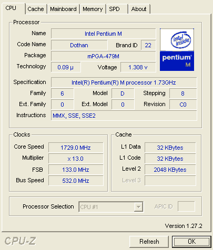The image size is (213, 250).
Task: Select the Instructions value MMX, SSE, SSE2
Action: (x=124, y=116)
